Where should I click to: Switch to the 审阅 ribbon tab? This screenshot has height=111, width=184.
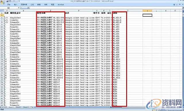coord(46,5)
